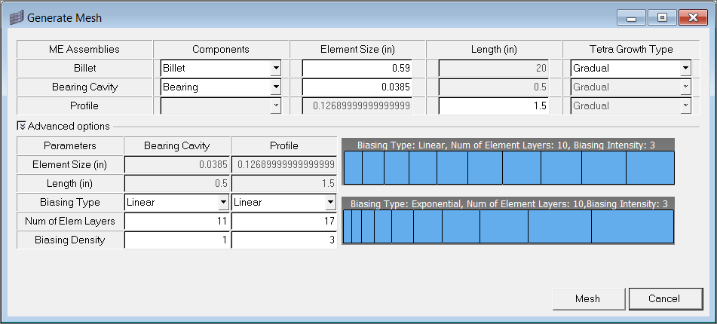Screen dimensions: 717x324
Task: Minimize the Generate Mesh window
Action: 630,17
